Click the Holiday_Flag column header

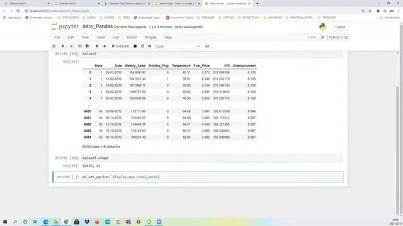pyautogui.click(x=159, y=66)
